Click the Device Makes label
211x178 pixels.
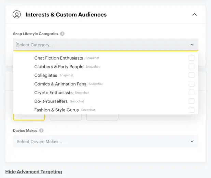(x=25, y=130)
